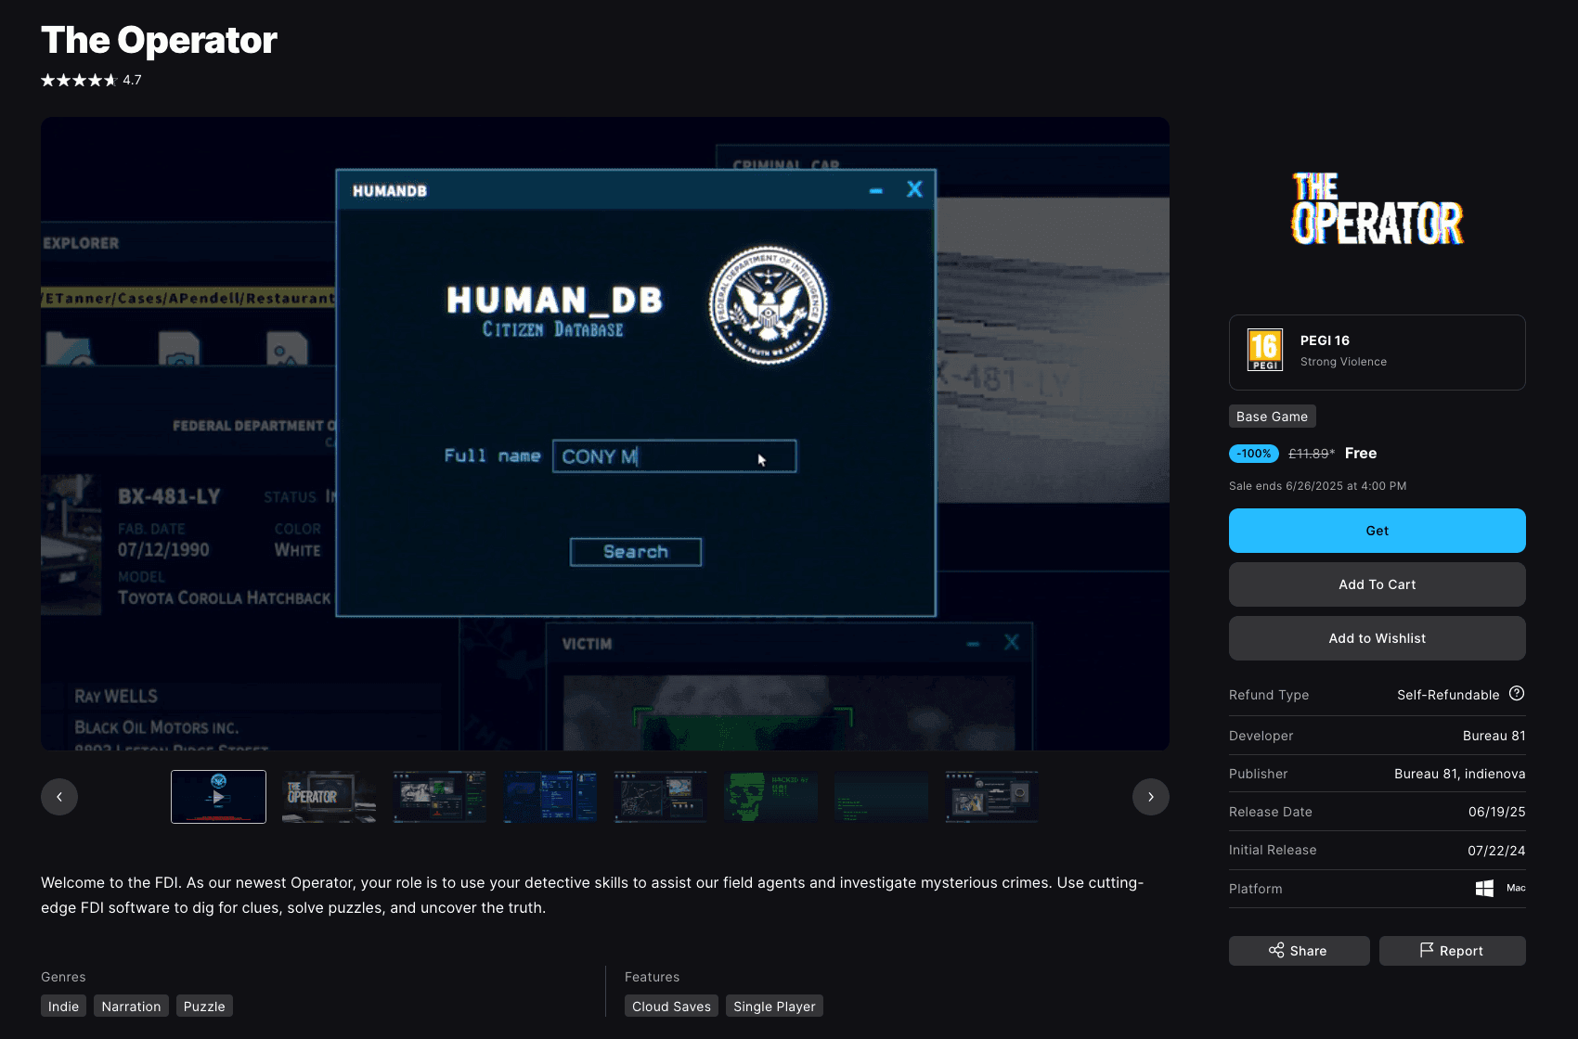Open the Indie genre tag
The width and height of the screenshot is (1578, 1039).
click(63, 1007)
